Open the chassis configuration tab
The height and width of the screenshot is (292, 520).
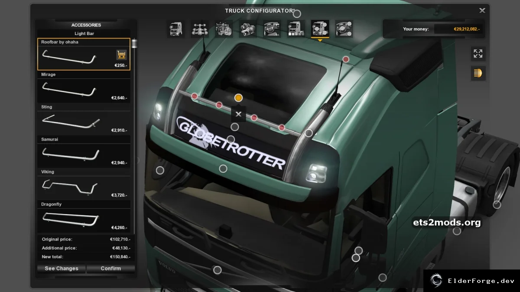pyautogui.click(x=200, y=29)
